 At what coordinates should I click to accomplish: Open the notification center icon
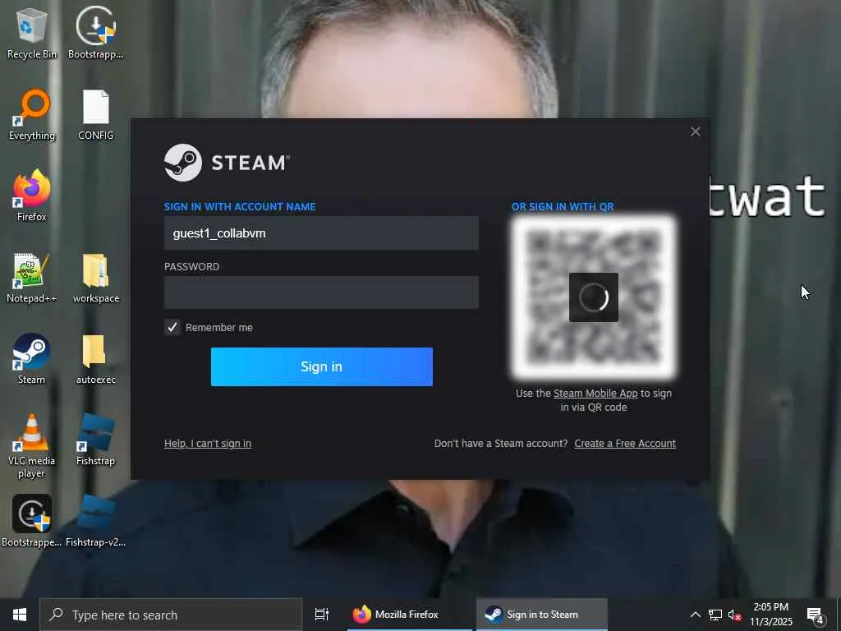(816, 615)
